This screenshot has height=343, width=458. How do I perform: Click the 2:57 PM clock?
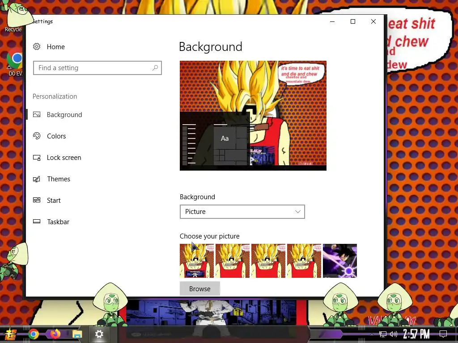(416, 334)
